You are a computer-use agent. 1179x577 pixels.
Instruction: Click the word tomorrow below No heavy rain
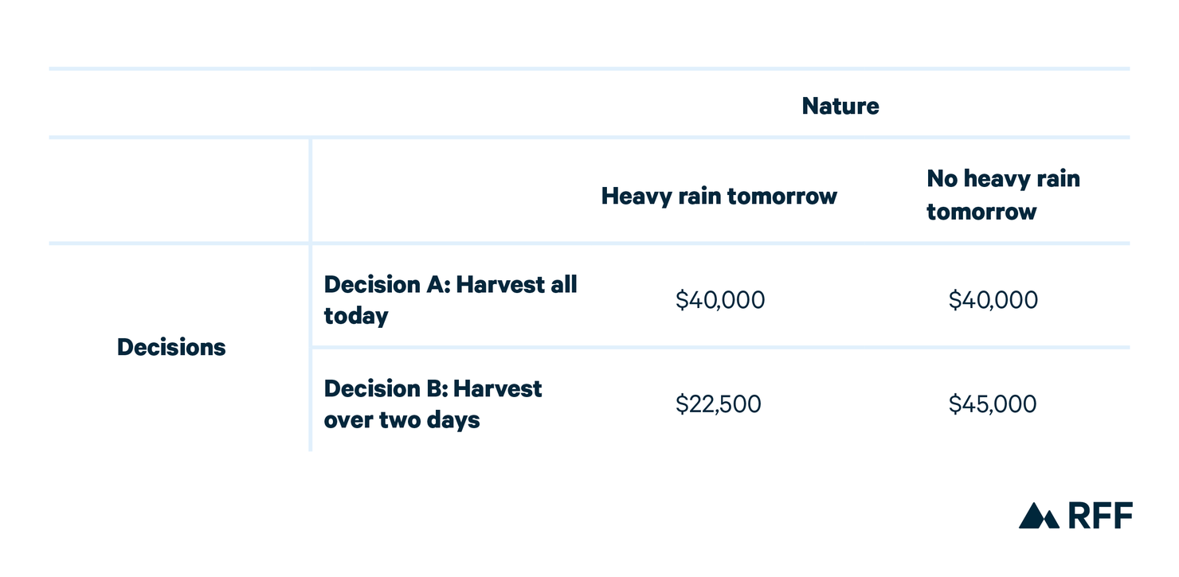(981, 212)
